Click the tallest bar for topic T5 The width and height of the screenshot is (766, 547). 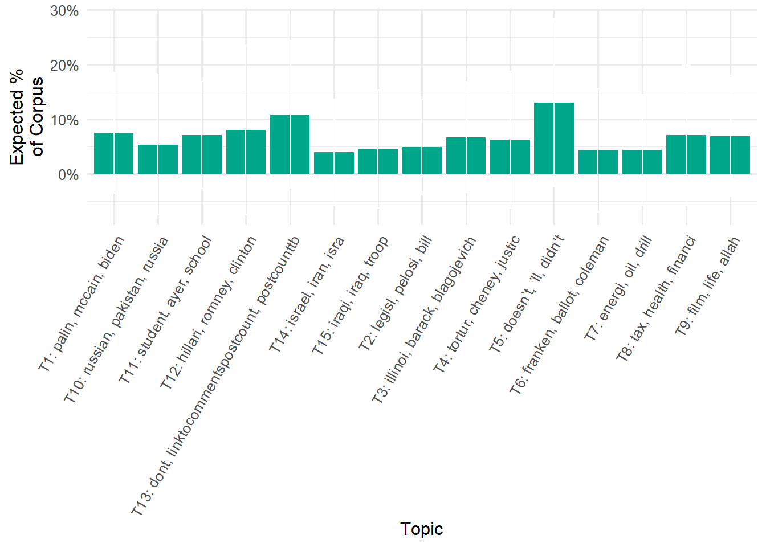(553, 138)
